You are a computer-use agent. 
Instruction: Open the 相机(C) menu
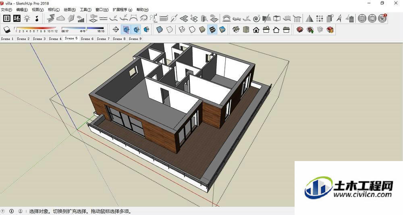(x=54, y=10)
